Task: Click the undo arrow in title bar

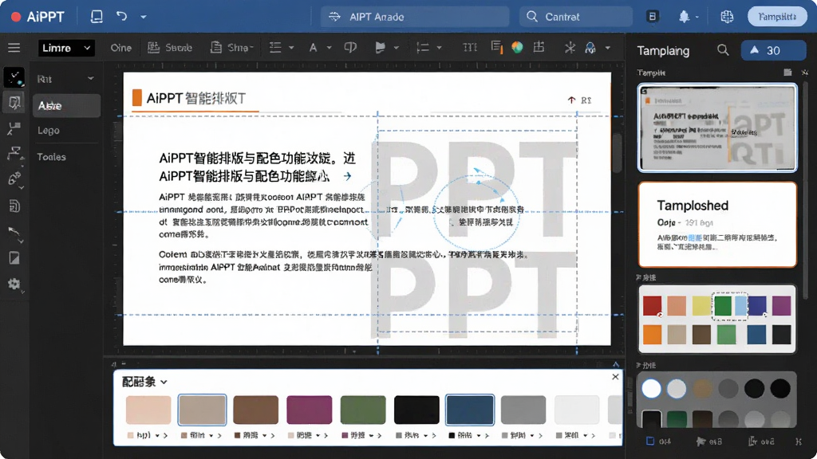Action: click(121, 16)
